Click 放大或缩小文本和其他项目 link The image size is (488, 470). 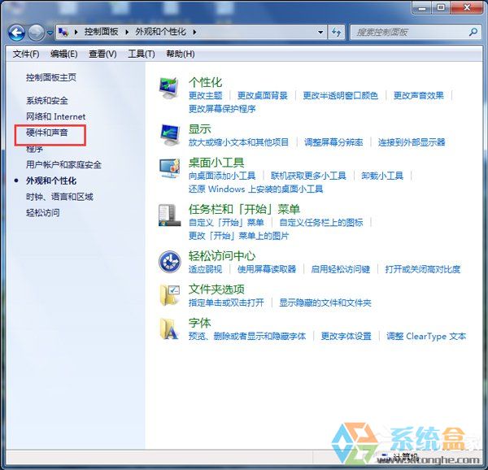pos(238,142)
